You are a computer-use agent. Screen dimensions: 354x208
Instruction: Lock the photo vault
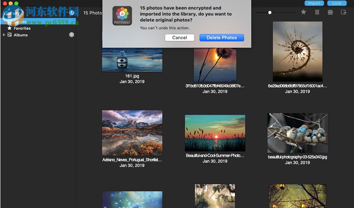pos(337,3)
